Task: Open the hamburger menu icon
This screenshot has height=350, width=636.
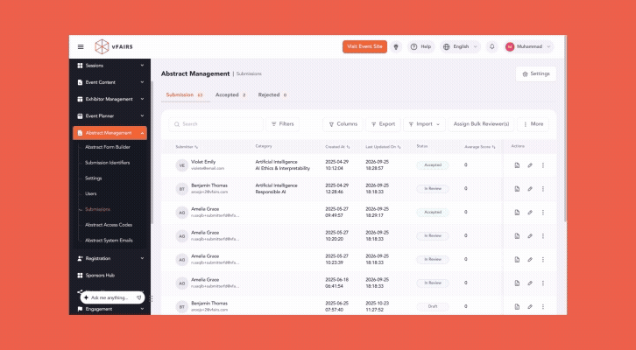Action: tap(81, 46)
